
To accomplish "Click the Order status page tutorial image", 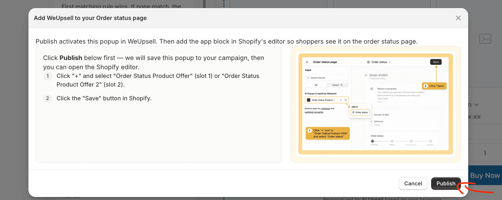I will click(x=375, y=104).
